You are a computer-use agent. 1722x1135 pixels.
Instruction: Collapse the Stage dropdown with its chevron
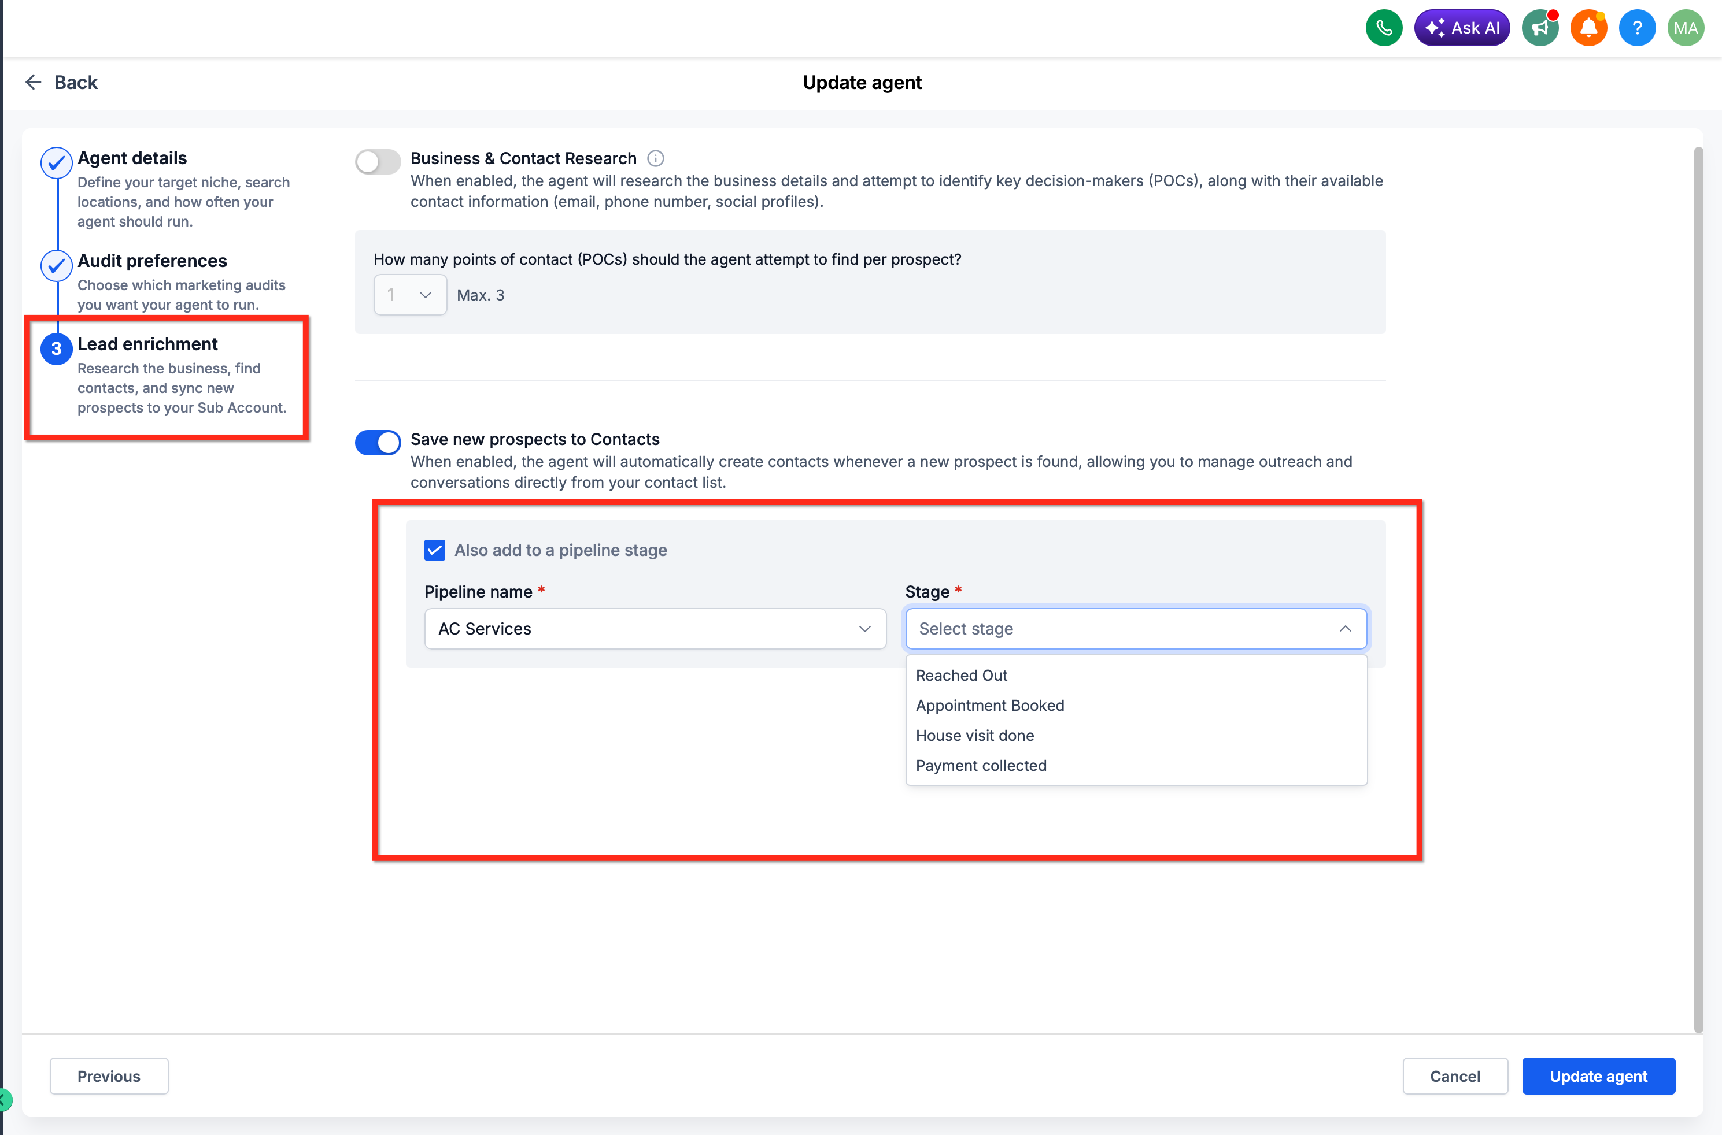click(1345, 628)
